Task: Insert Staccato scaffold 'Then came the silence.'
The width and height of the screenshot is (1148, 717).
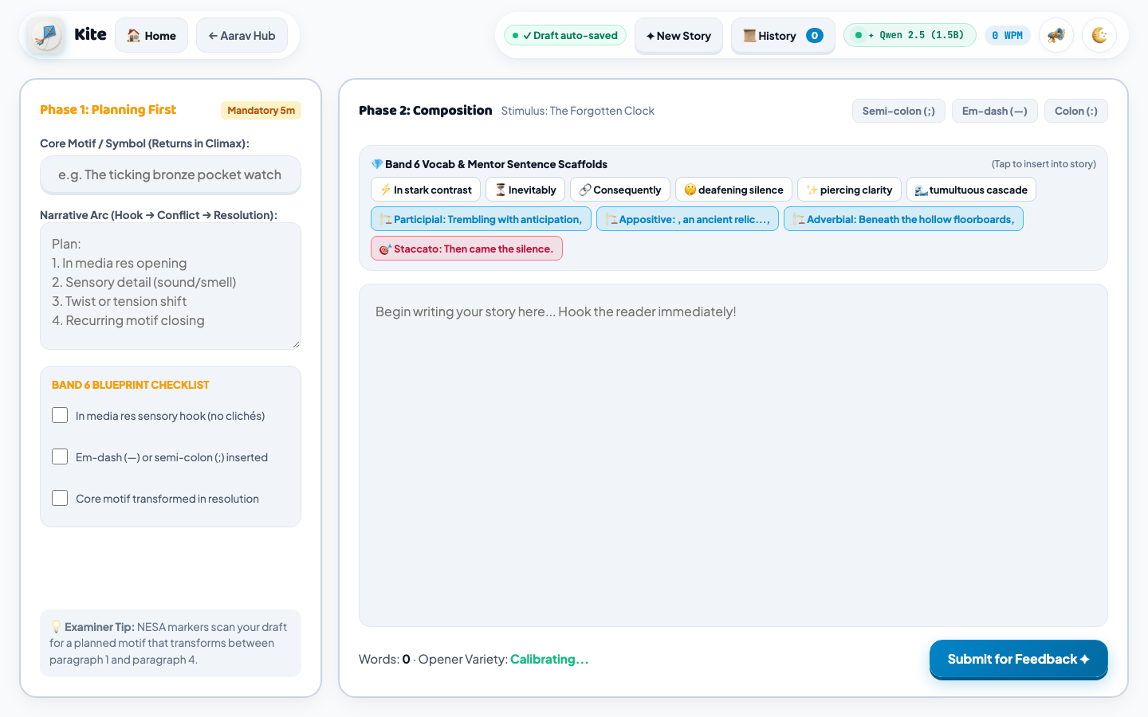Action: [x=466, y=249]
